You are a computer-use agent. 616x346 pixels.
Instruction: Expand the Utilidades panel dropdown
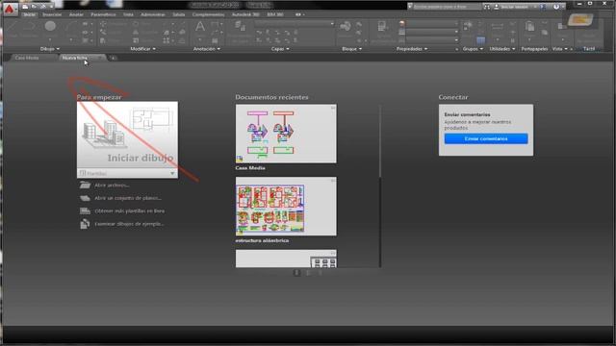click(502, 49)
